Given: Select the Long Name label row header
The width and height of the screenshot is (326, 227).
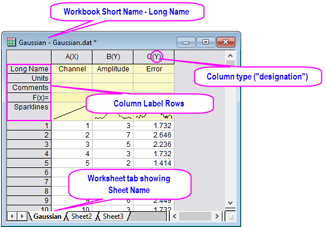Looking at the screenshot, I should tap(29, 69).
